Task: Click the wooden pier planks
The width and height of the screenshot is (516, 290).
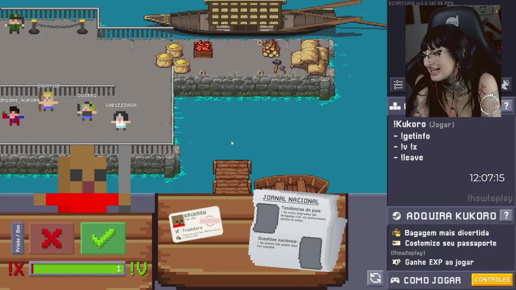Action: click(x=232, y=177)
